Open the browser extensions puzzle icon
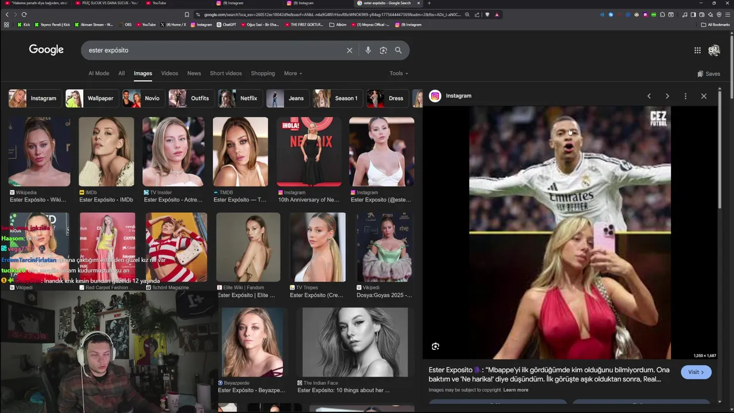 663,14
